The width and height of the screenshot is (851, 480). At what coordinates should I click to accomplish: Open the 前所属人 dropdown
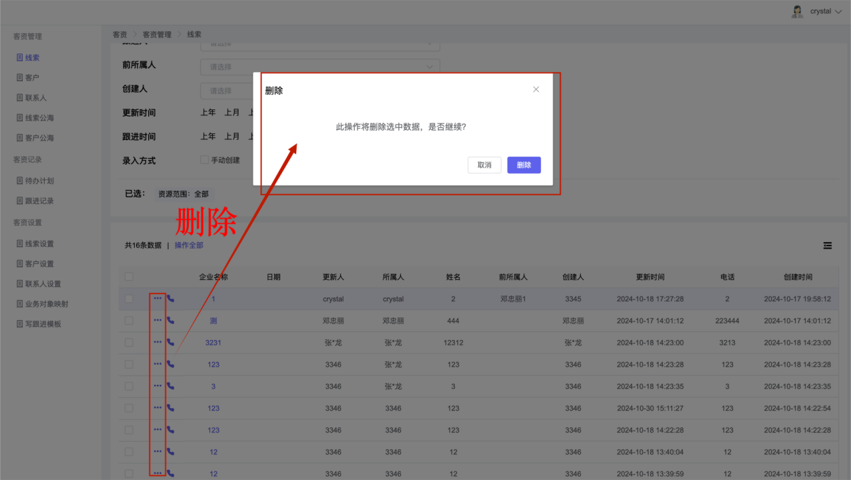coord(320,67)
